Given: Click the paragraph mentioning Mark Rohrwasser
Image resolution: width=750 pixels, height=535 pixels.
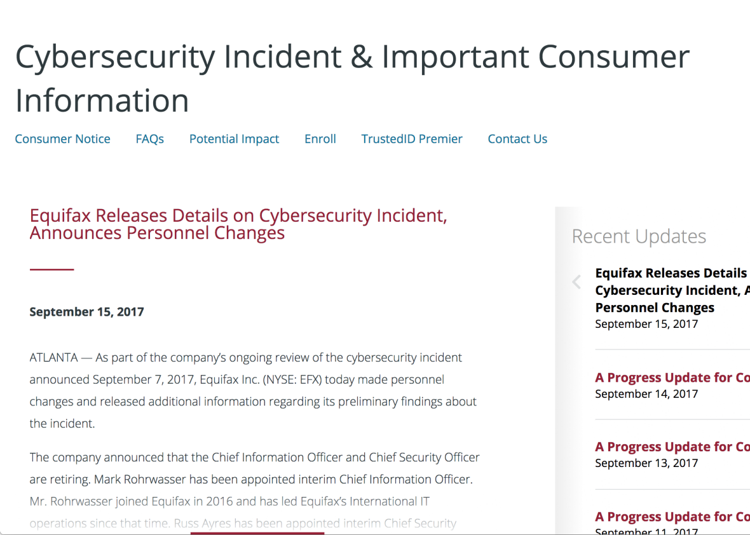Looking at the screenshot, I should coord(254,479).
